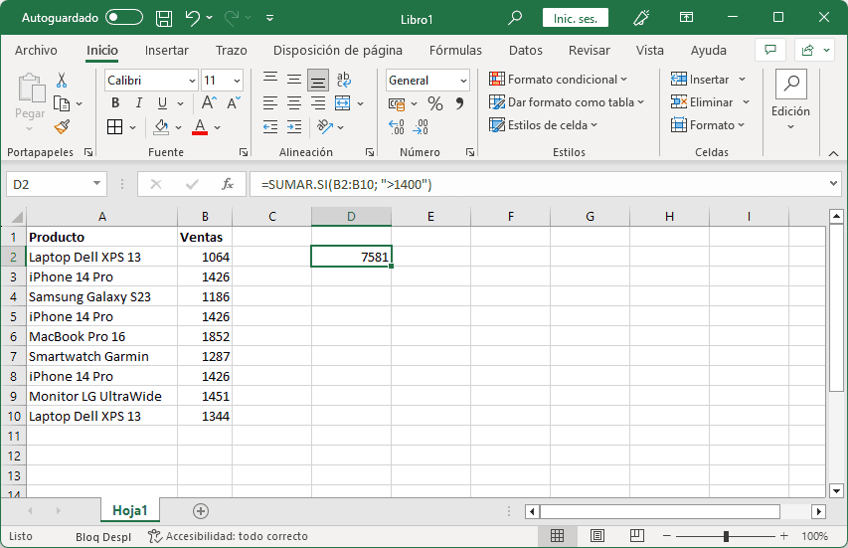Click the search magnifier in title bar
848x548 pixels.
[x=515, y=18]
